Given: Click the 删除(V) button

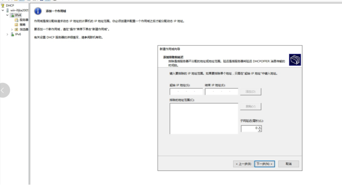Looking at the screenshot, I should [x=251, y=106].
